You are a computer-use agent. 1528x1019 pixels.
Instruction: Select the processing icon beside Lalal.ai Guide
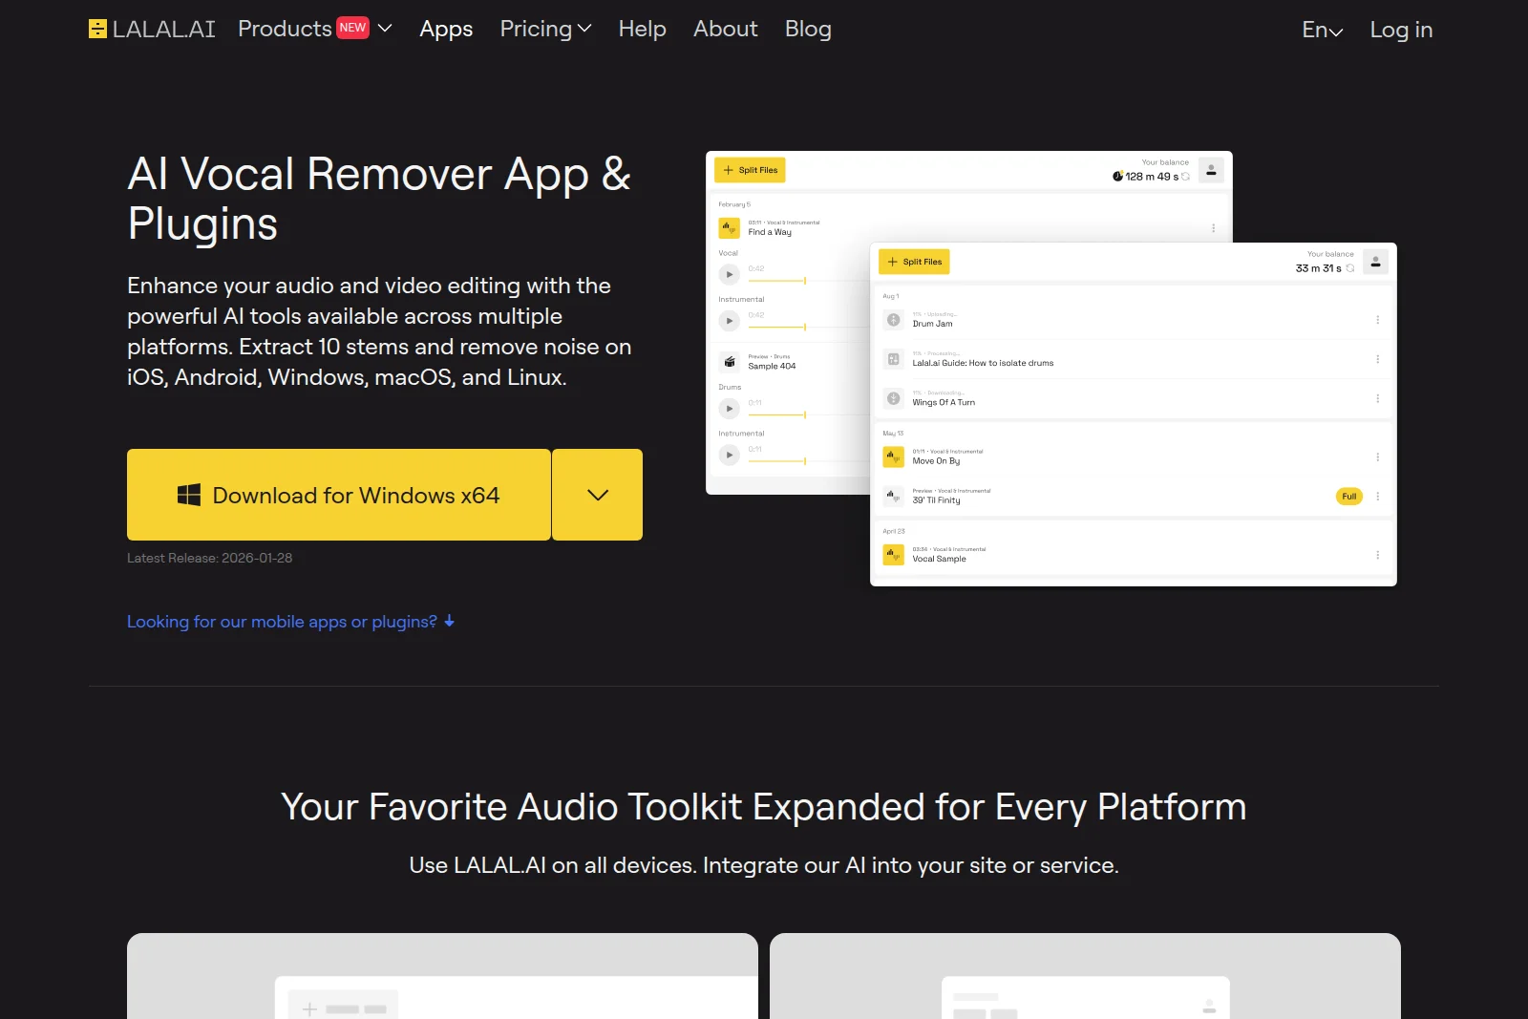(894, 359)
